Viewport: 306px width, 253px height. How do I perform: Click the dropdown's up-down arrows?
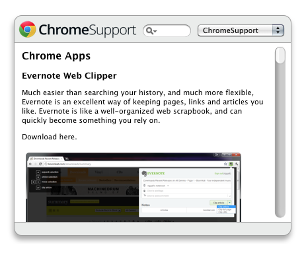(278, 30)
